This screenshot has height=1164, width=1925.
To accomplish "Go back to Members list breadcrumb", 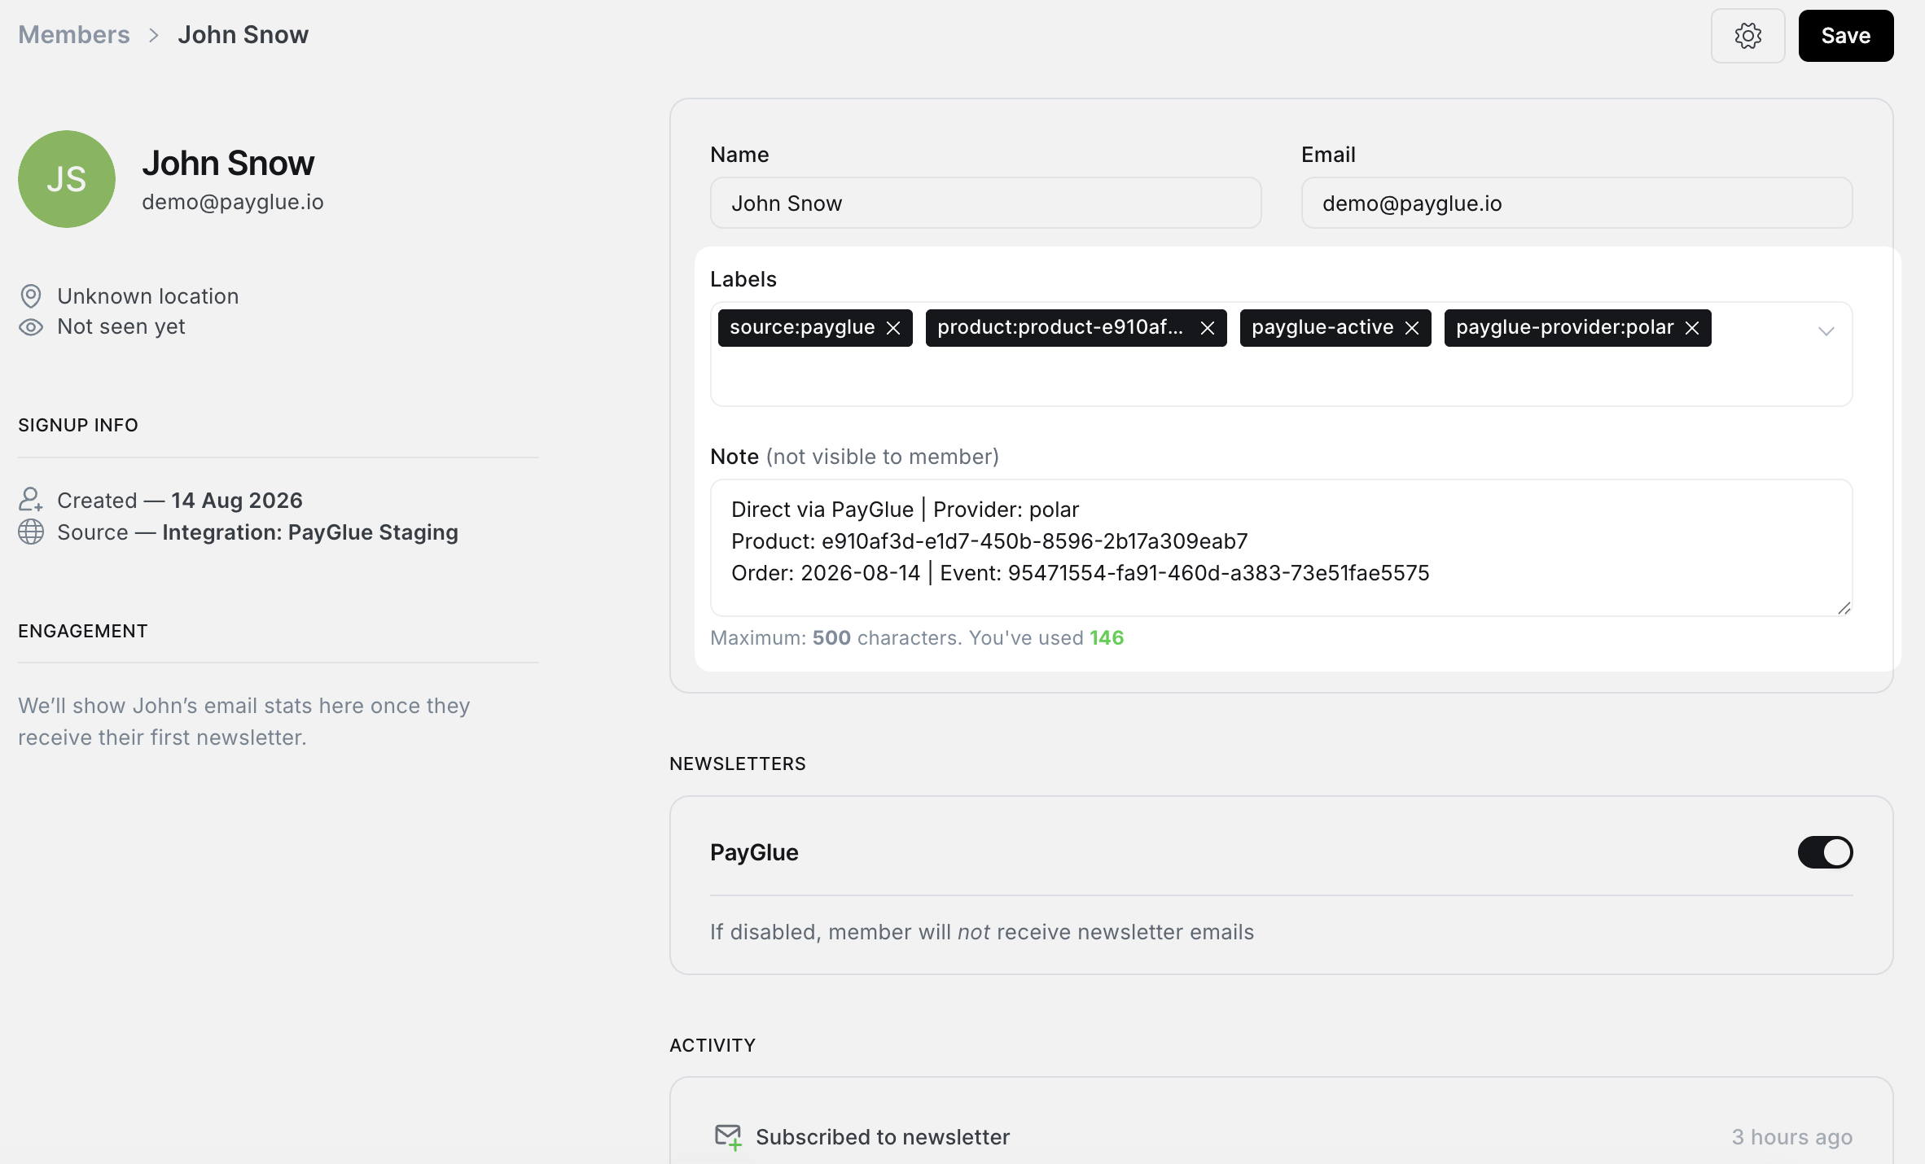I will [74, 35].
